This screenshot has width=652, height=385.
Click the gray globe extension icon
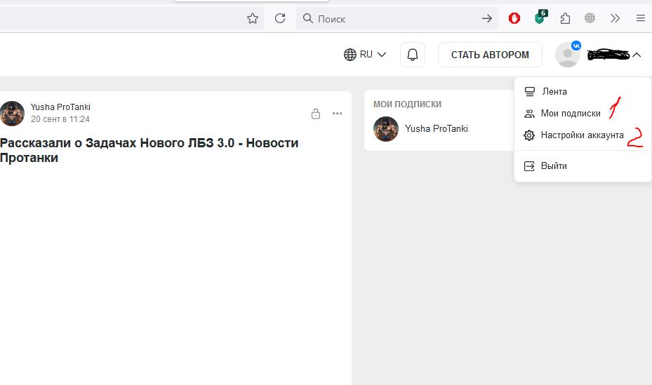coord(590,18)
